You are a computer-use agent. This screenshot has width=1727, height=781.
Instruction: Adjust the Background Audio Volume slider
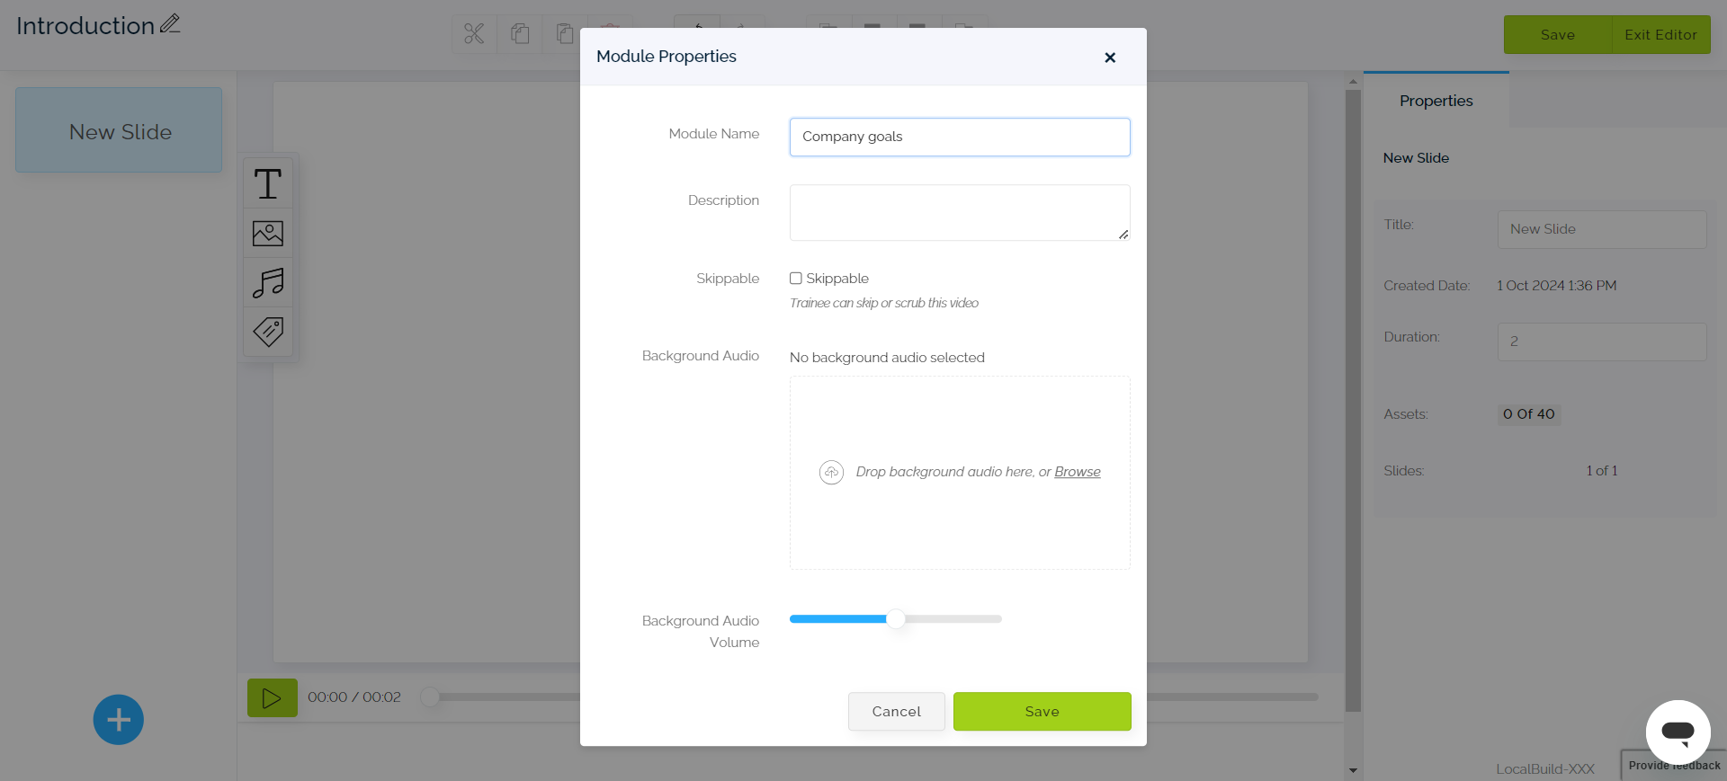pyautogui.click(x=896, y=619)
